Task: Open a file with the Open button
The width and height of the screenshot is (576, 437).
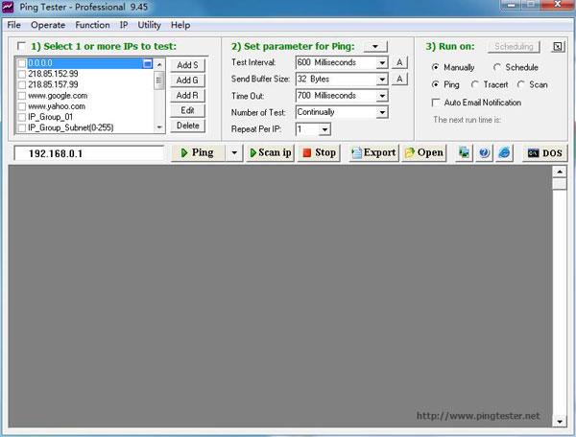Action: click(x=424, y=152)
